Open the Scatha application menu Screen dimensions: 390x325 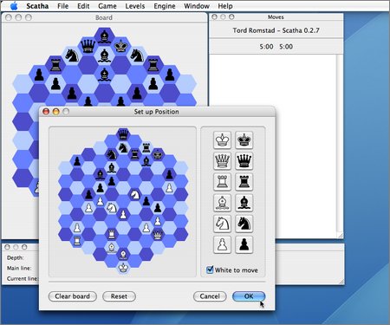click(x=37, y=6)
